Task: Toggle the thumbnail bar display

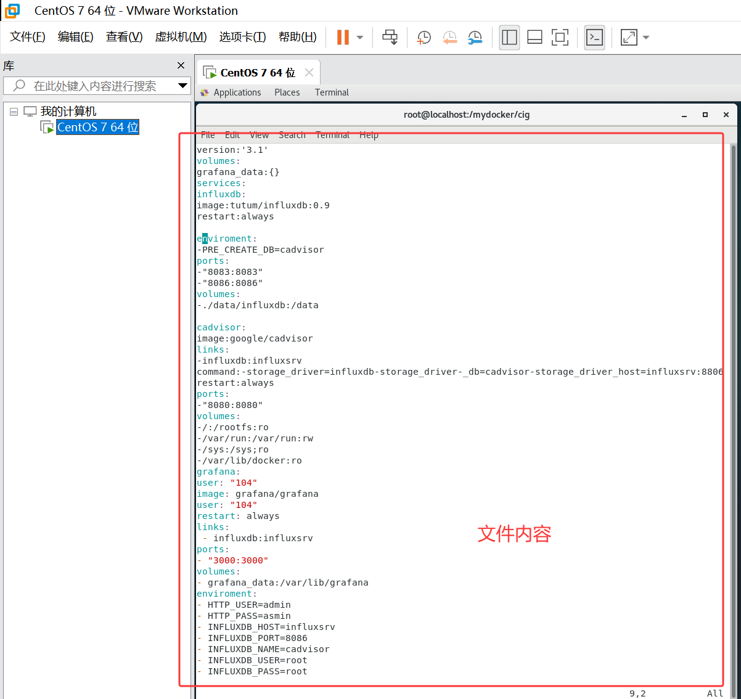Action: point(534,38)
